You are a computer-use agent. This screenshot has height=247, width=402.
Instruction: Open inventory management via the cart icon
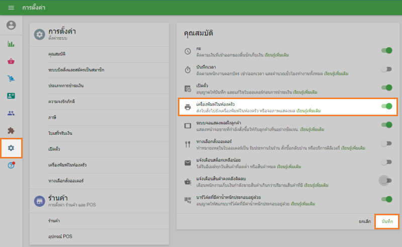pyautogui.click(x=11, y=78)
